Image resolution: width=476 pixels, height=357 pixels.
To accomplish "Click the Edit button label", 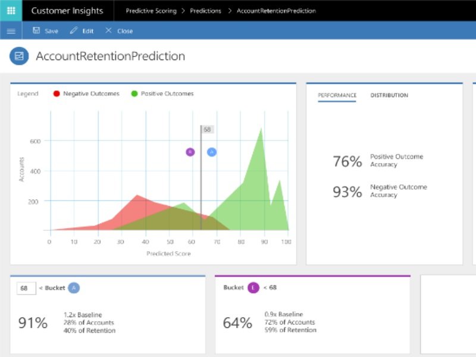I will [x=87, y=31].
